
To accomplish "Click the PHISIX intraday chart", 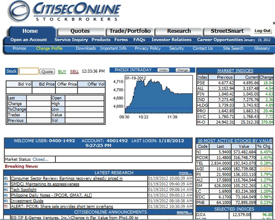I will click(x=159, y=95).
